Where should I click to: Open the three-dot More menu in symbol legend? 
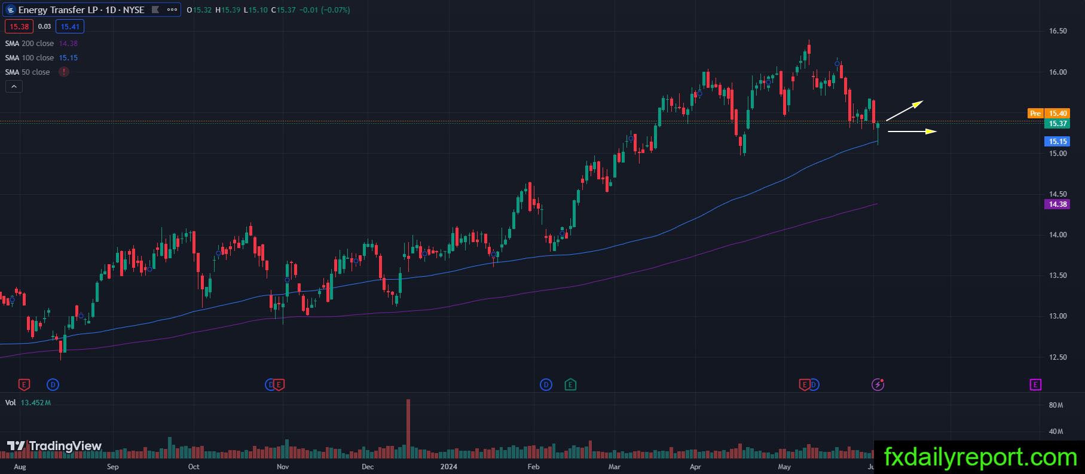pos(172,10)
